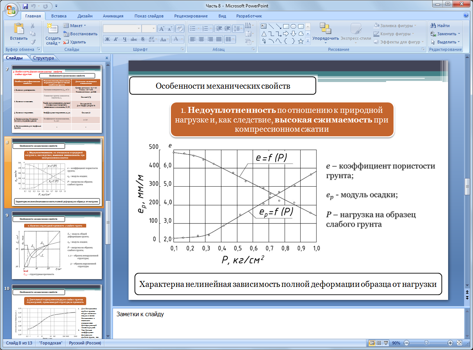Image resolution: width=473 pixels, height=350 pixels.
Task: Toggle bold (Ж) formatting
Action: (107, 39)
